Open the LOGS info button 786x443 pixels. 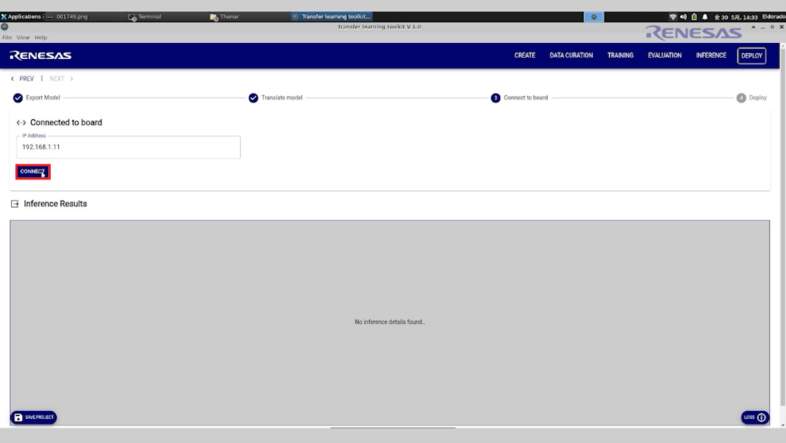(755, 418)
